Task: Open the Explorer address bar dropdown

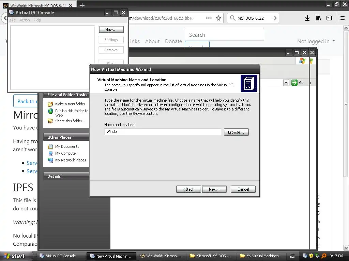Action: (286, 83)
